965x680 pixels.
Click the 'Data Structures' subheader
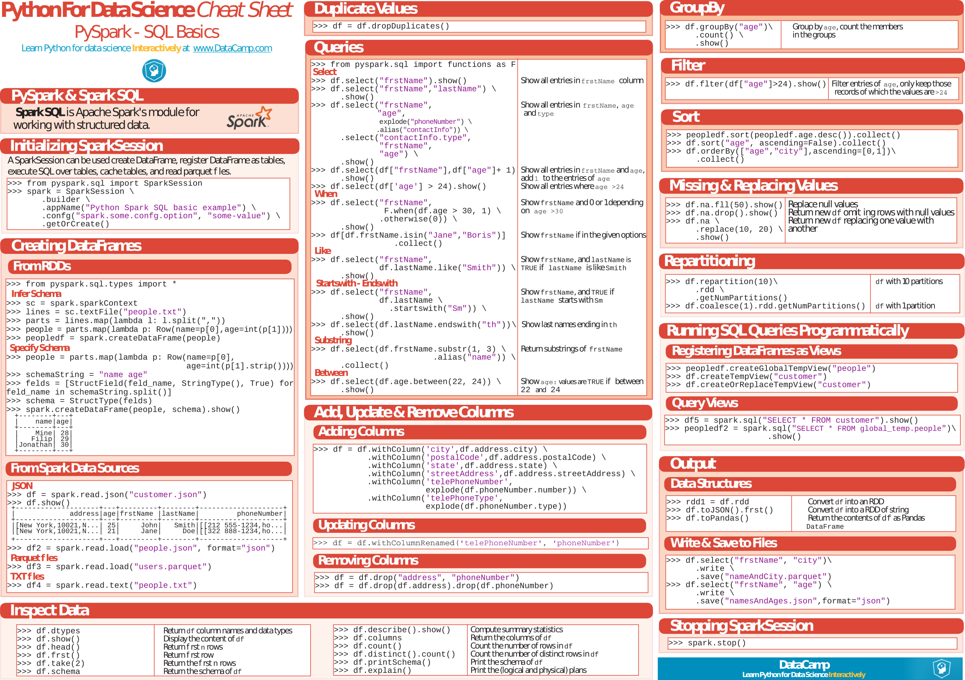(810, 484)
